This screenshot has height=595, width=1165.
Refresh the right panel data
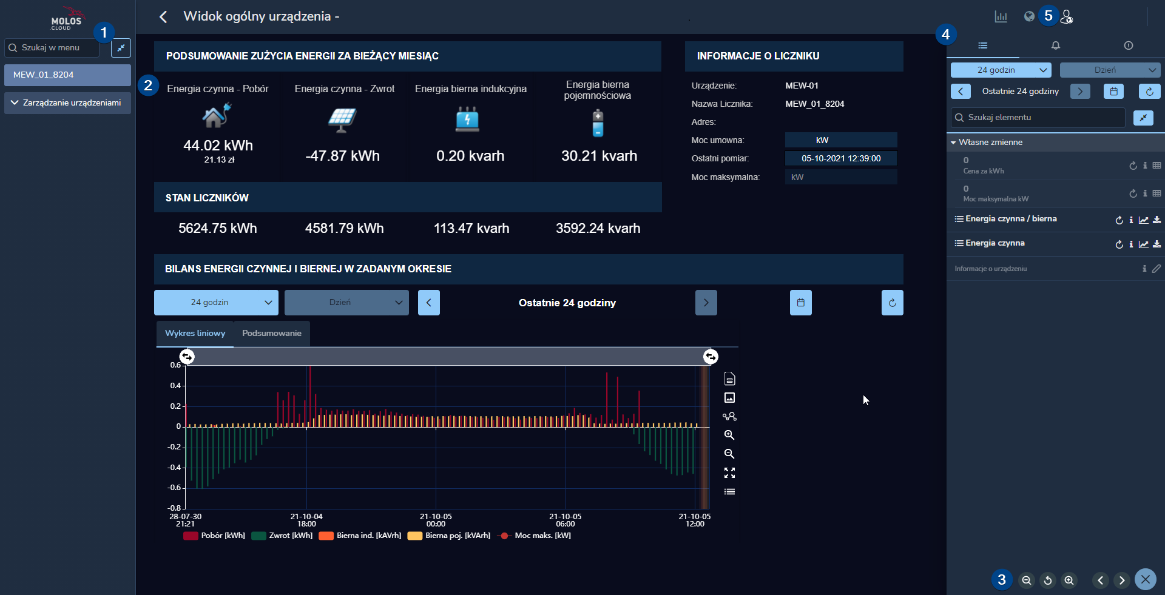tap(1150, 92)
